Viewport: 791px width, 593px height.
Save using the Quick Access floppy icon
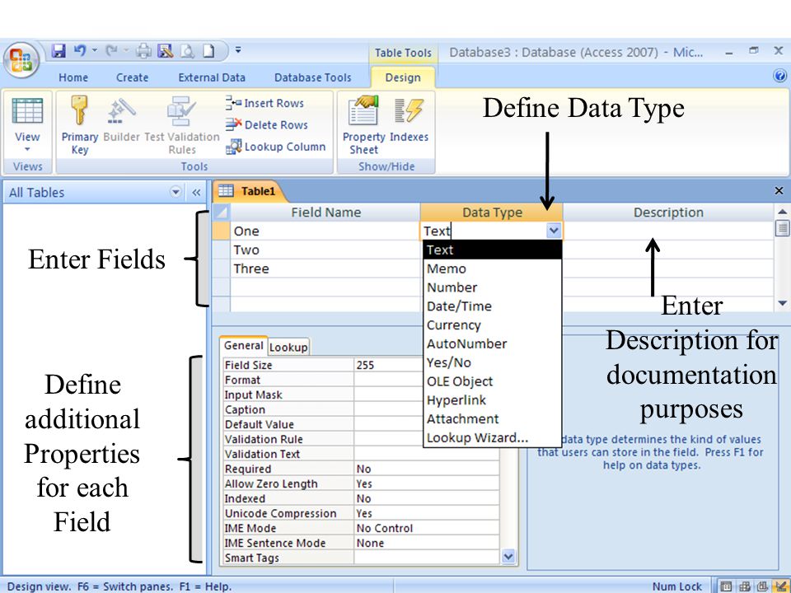click(x=59, y=51)
